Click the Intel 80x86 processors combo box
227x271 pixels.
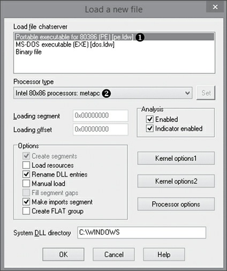103,93
